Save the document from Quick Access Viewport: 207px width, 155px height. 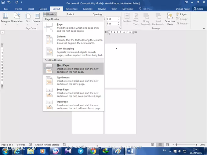coord(3,2)
